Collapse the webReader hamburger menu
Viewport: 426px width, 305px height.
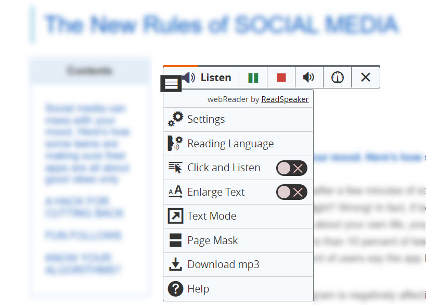171,83
